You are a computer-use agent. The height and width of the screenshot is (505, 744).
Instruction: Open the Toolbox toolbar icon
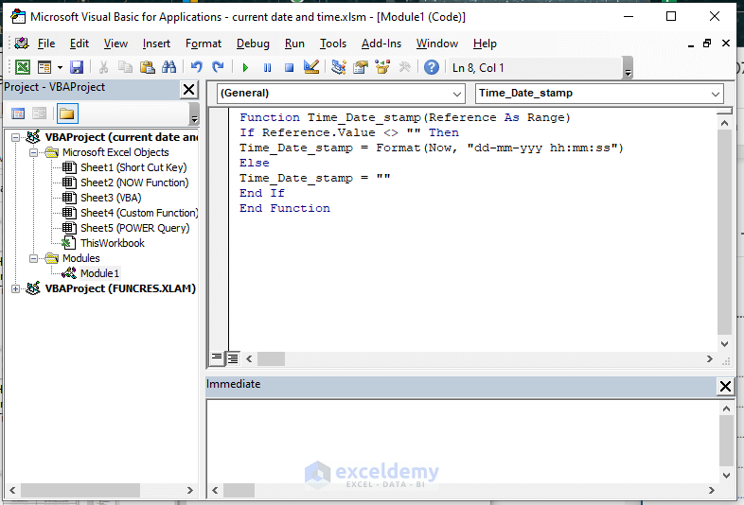click(x=405, y=67)
